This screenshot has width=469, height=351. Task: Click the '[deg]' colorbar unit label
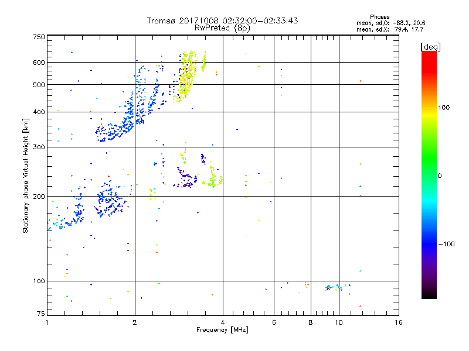pyautogui.click(x=430, y=47)
